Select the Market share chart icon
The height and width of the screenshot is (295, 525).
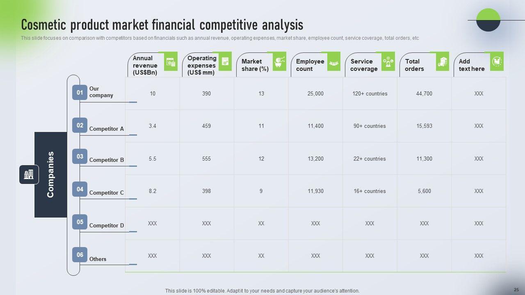point(279,61)
